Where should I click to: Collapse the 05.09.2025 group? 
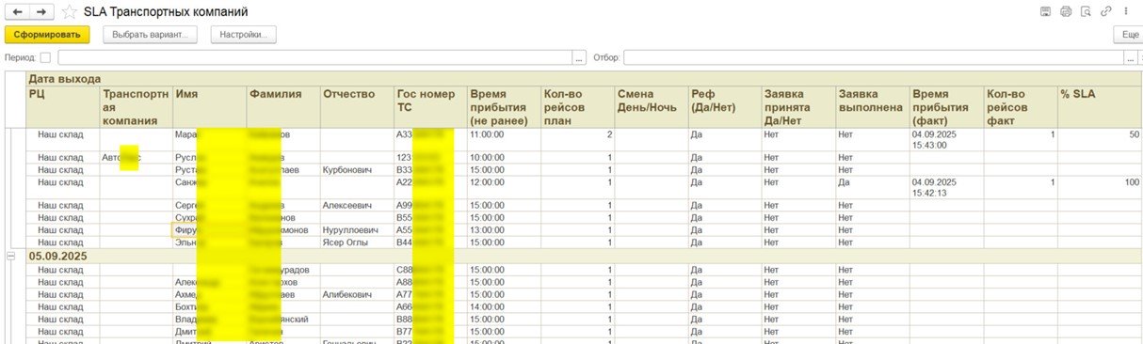(x=11, y=256)
